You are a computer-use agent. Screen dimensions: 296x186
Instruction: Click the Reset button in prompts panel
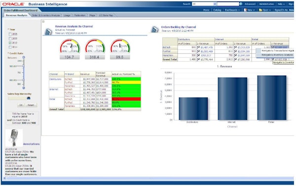tap(31, 105)
